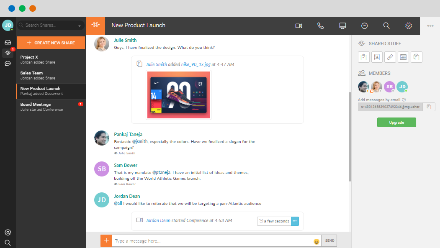
Task: Expand the Search Shares dropdown arrow
Action: pyautogui.click(x=80, y=26)
